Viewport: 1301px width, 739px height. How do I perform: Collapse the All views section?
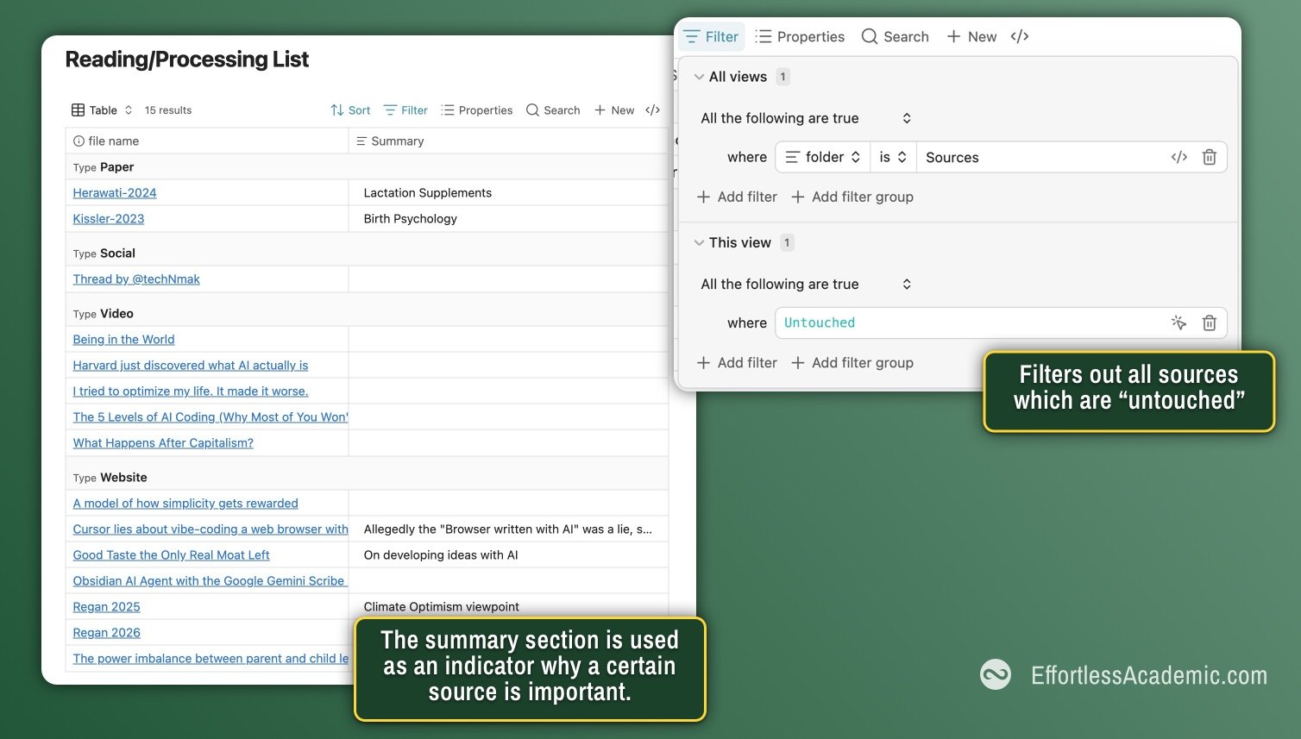pos(699,77)
